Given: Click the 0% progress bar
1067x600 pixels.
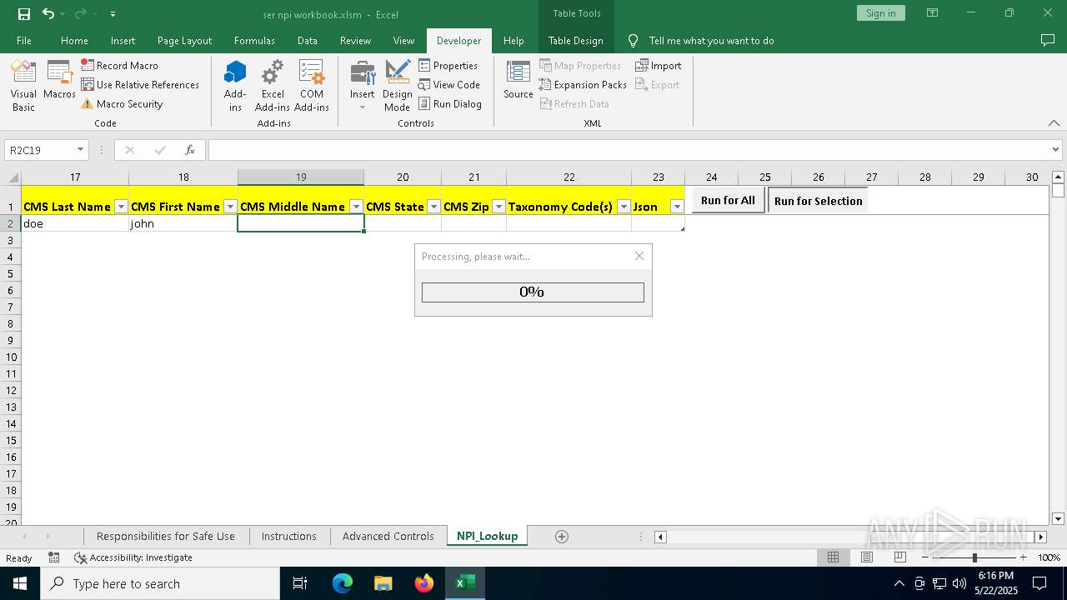Looking at the screenshot, I should point(533,292).
